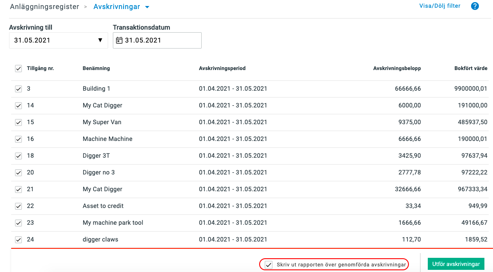Deselect the Digger 3T row checkbox
Image resolution: width=493 pixels, height=272 pixels.
point(18,156)
